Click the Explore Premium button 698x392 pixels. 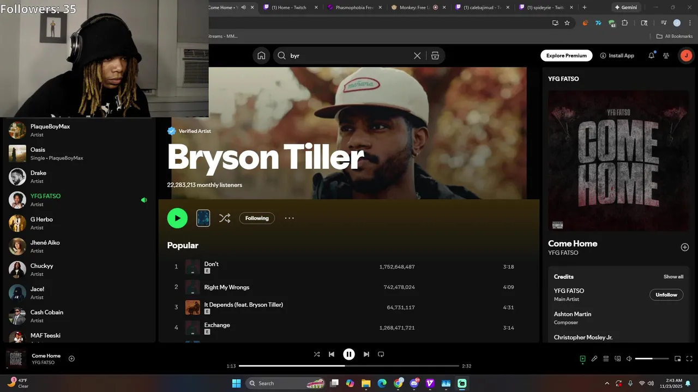(567, 56)
